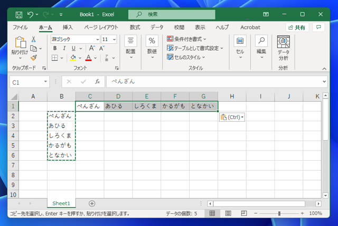
Task: Apply cell borders icon
Action: click(55, 57)
